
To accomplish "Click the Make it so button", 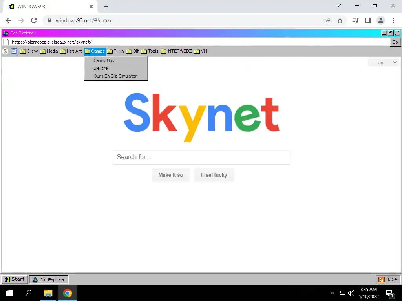I will coord(171,175).
